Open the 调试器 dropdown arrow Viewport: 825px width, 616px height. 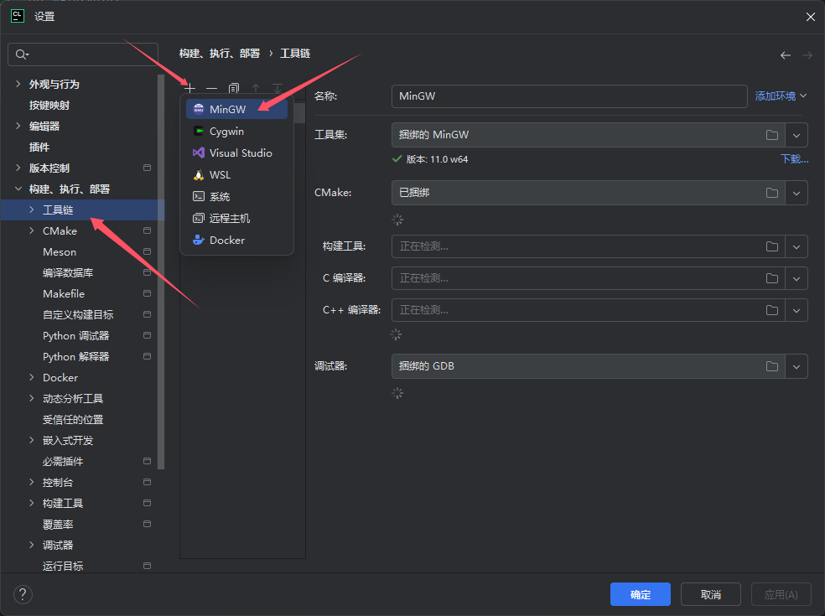[796, 366]
